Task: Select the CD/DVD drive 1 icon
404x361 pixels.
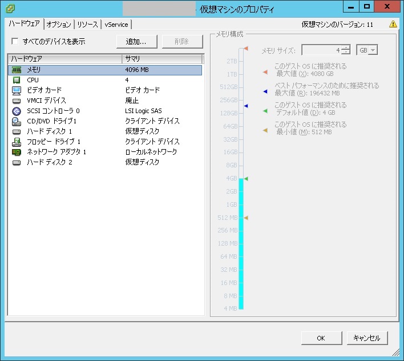Action: [x=17, y=121]
